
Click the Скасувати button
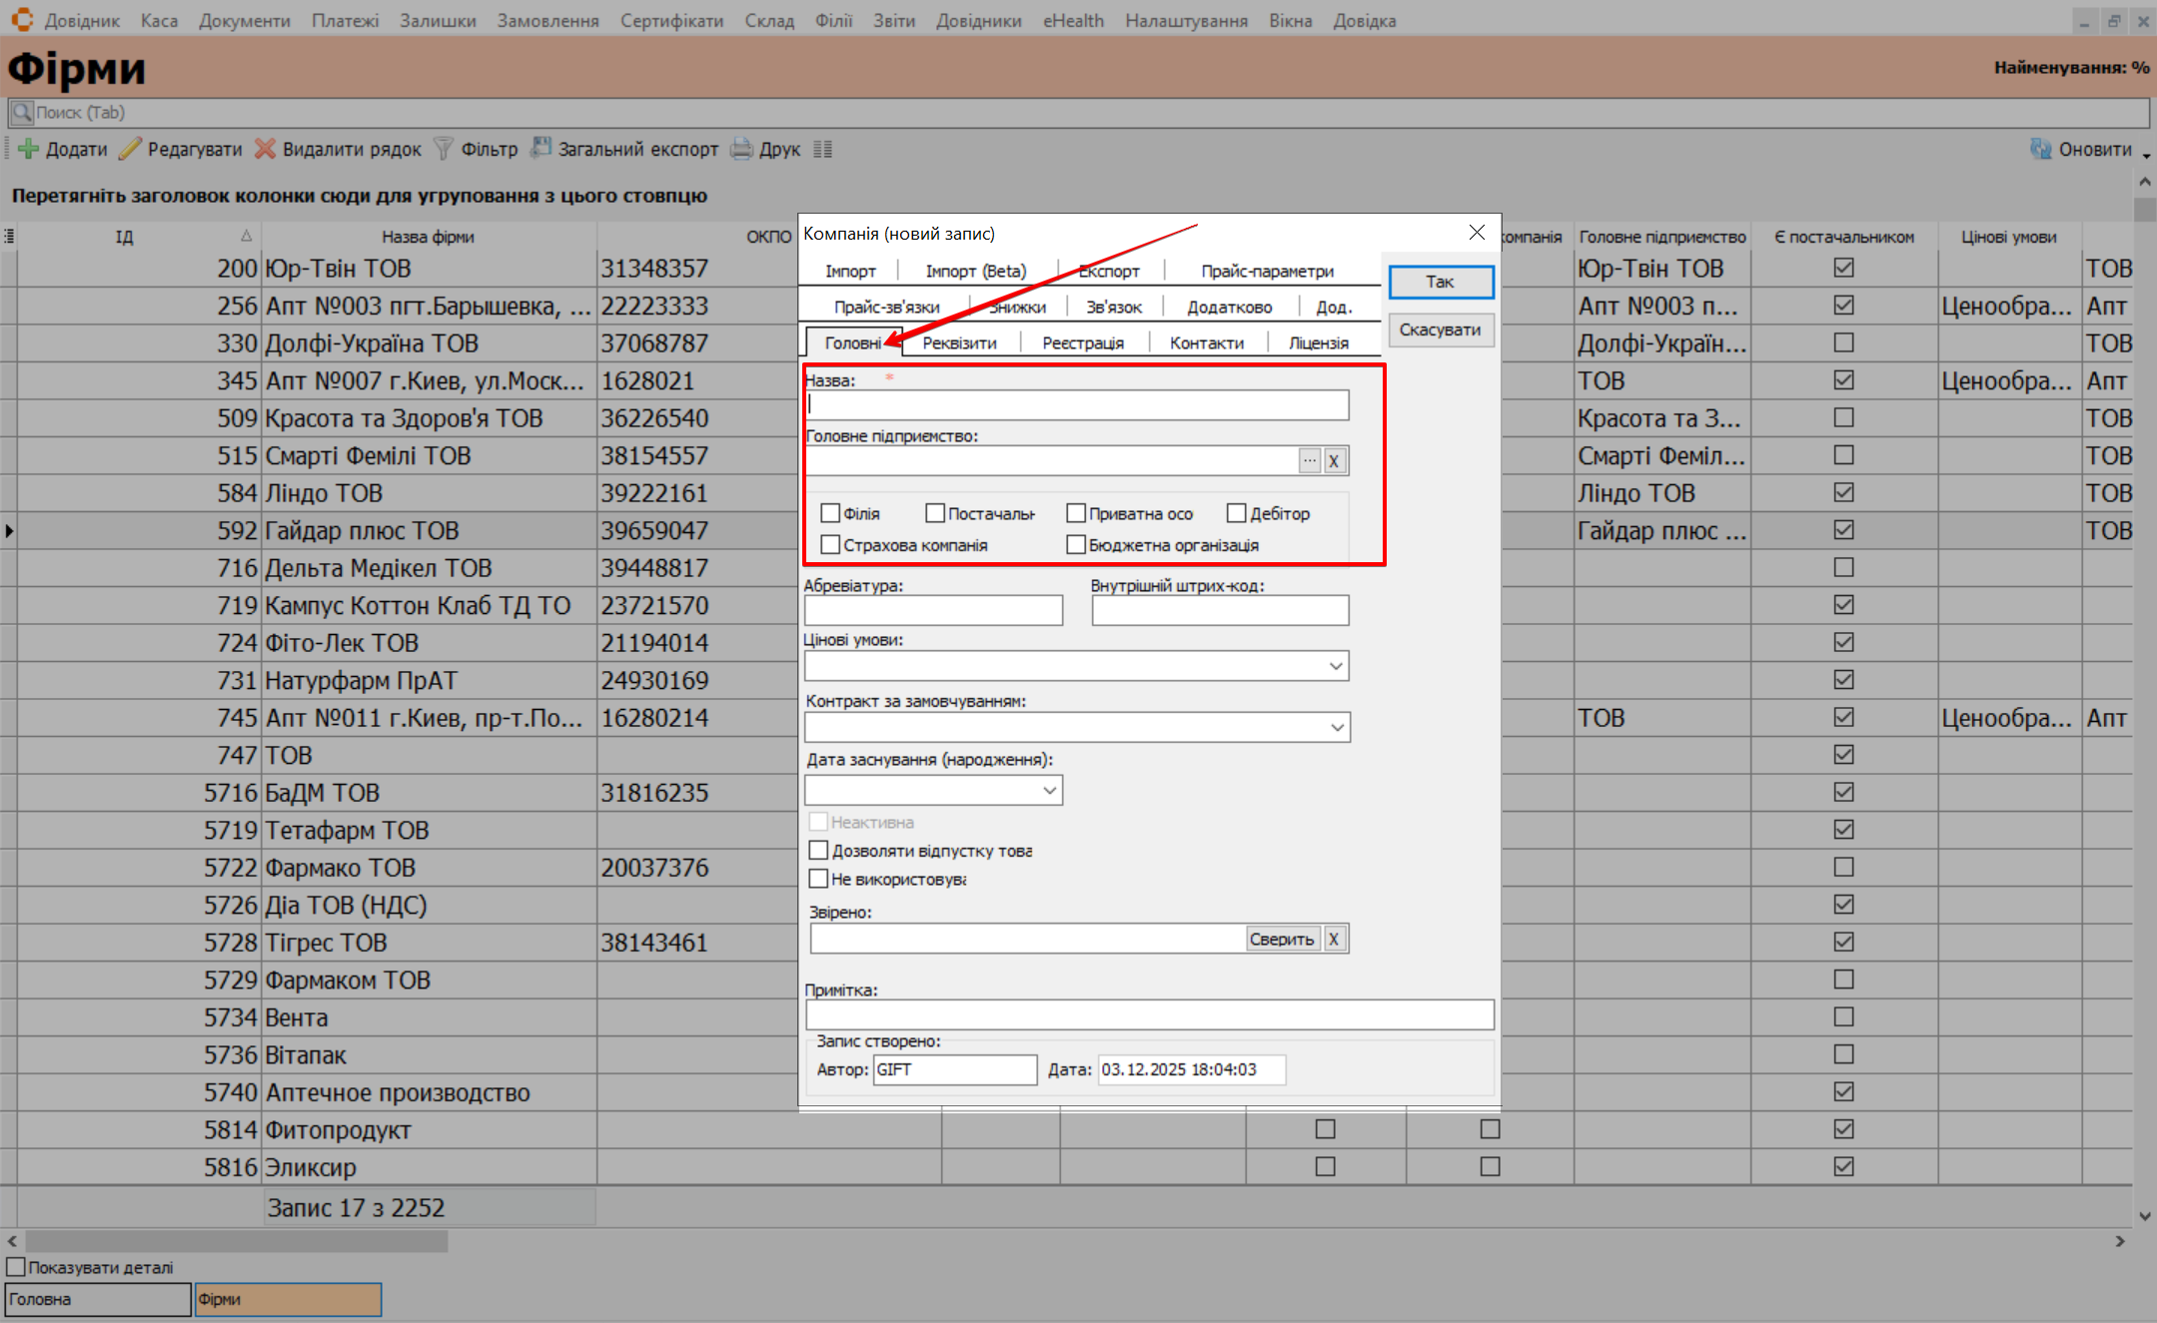click(x=1440, y=330)
